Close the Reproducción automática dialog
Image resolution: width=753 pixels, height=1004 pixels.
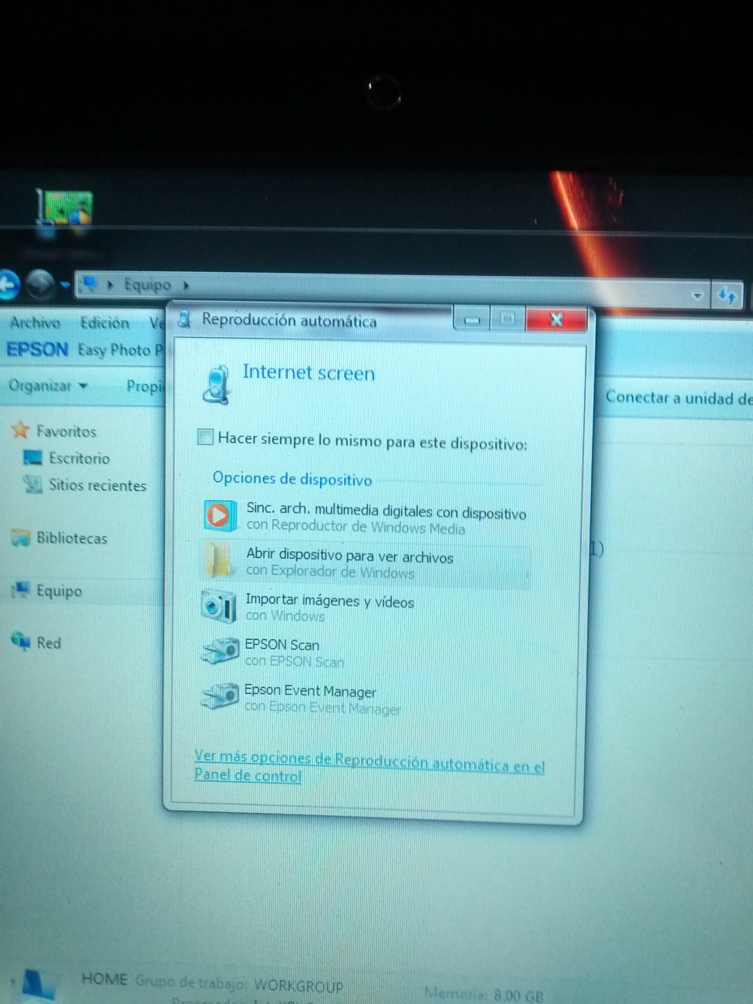(x=557, y=320)
